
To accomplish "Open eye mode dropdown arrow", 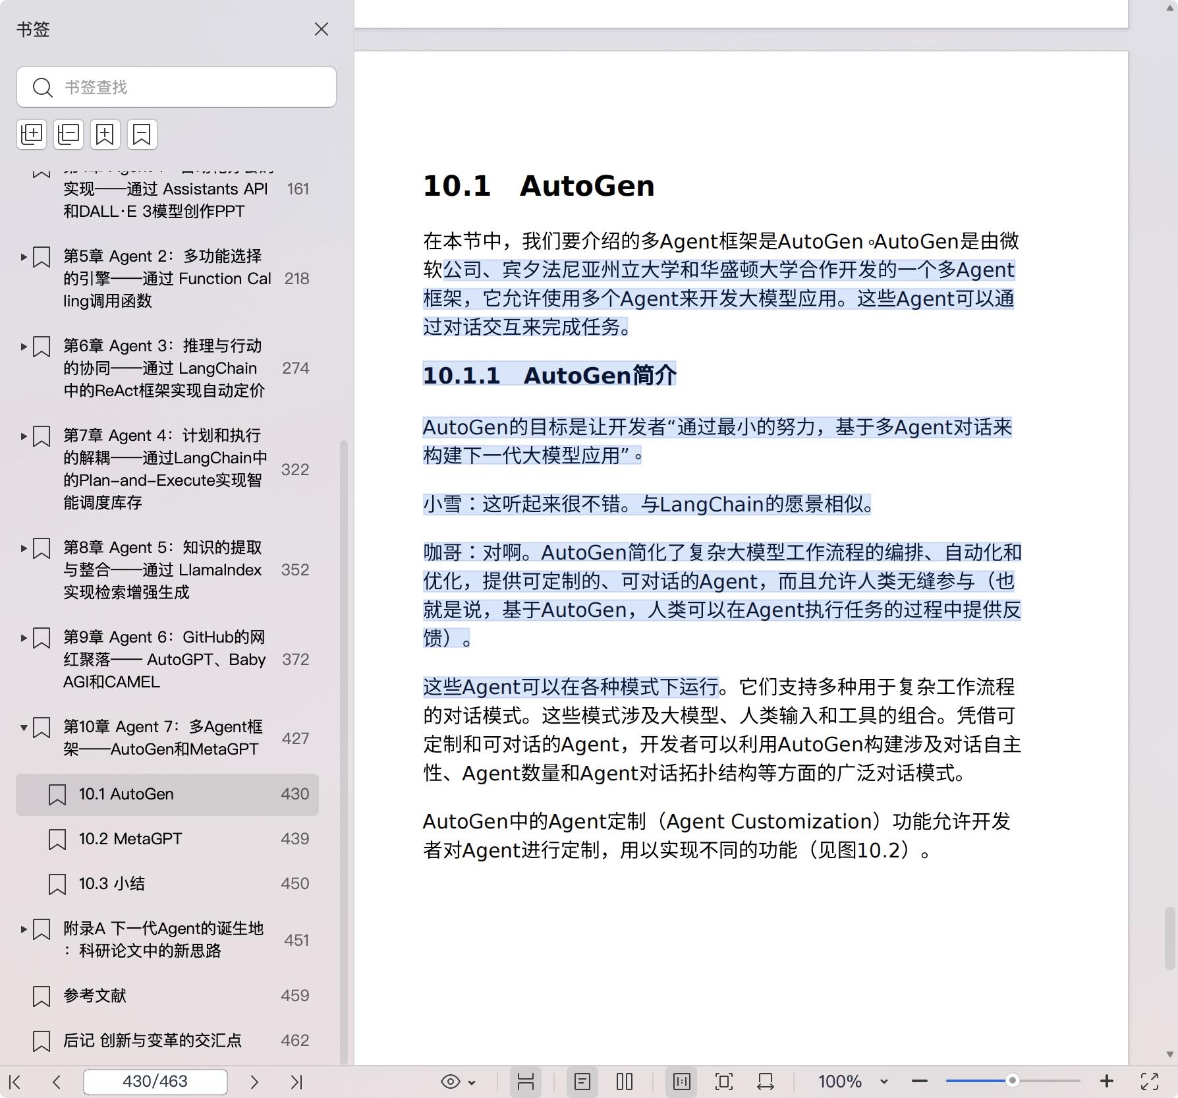I will coord(472,1082).
